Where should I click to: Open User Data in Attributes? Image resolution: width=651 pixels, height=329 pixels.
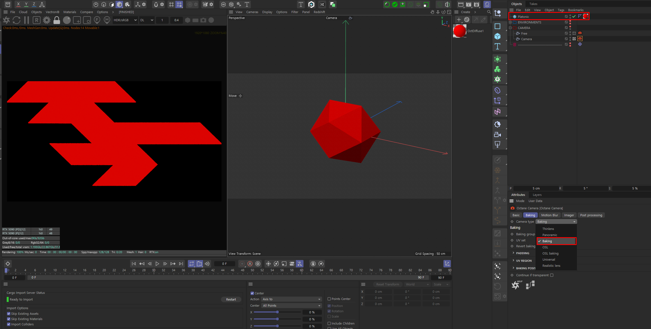(x=535, y=201)
